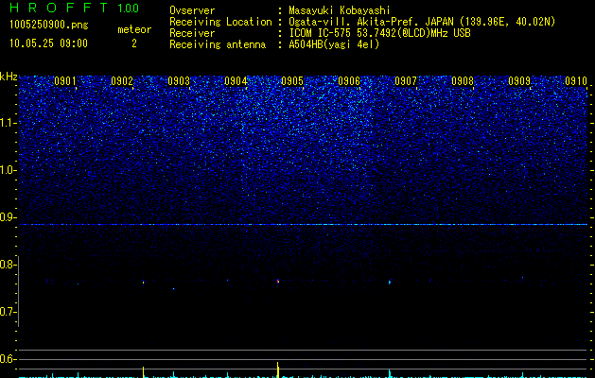Select antenna value A504HB(yagi 4el)
Image resolution: width=595 pixels, height=378 pixels.
point(334,44)
